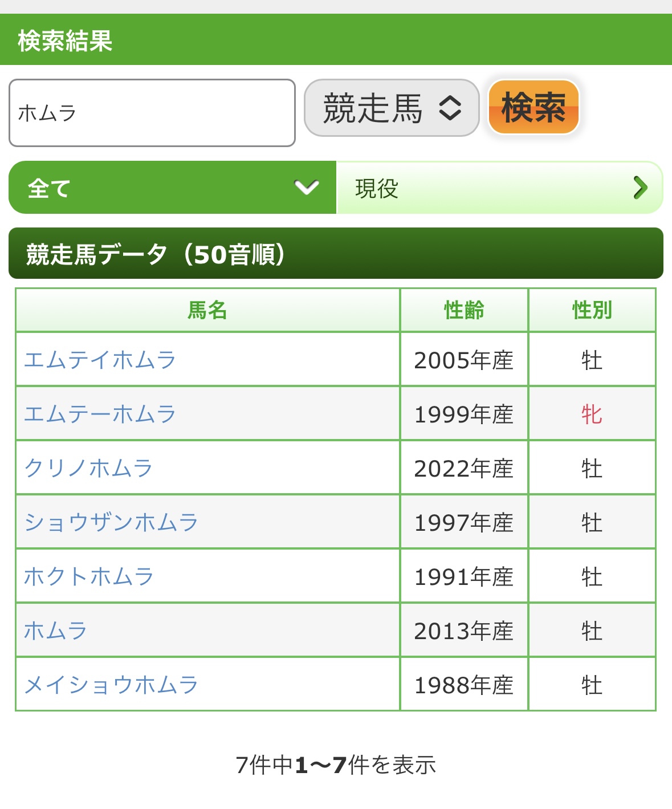
Task: Click the up-down arrows beside 競走馬
Action: 450,108
